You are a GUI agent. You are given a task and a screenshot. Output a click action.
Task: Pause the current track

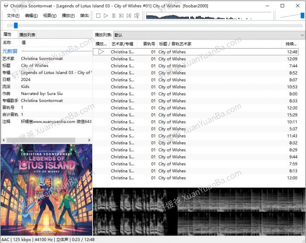point(114,16)
